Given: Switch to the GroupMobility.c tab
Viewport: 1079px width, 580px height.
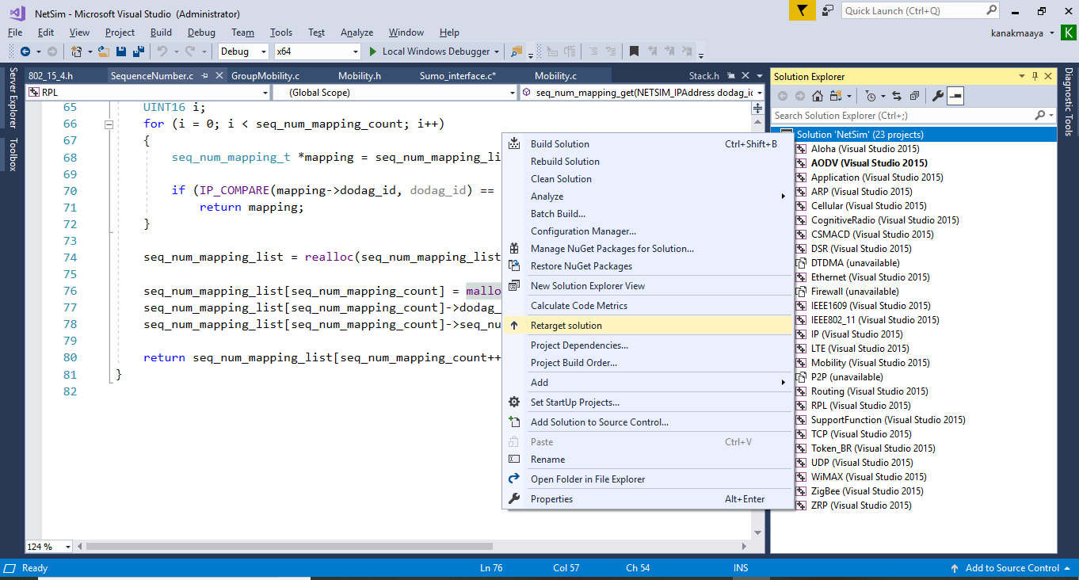Looking at the screenshot, I should [x=265, y=76].
